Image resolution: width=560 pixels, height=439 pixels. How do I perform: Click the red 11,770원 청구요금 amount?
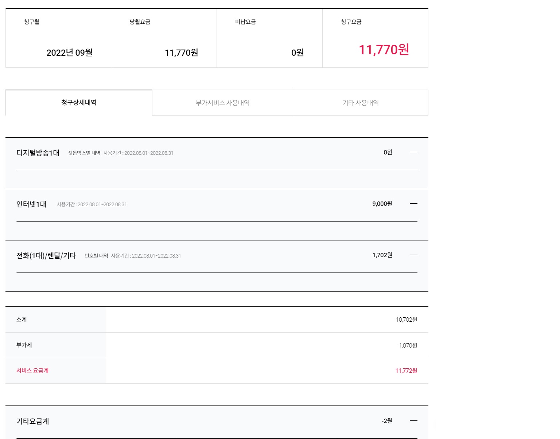click(384, 50)
